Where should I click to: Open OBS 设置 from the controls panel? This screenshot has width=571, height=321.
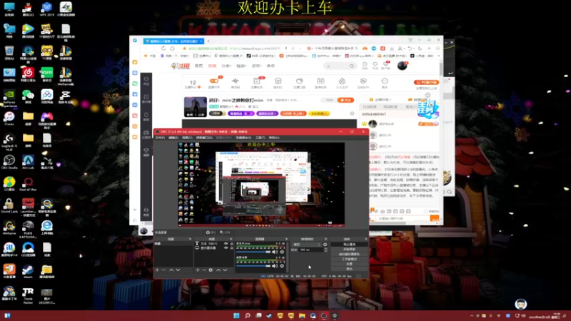(x=349, y=264)
